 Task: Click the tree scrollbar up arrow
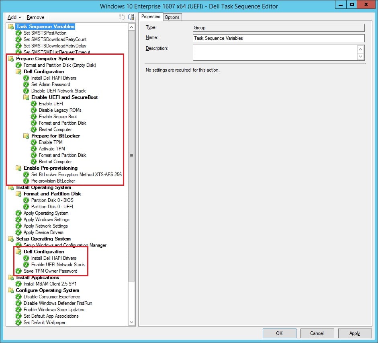point(131,27)
